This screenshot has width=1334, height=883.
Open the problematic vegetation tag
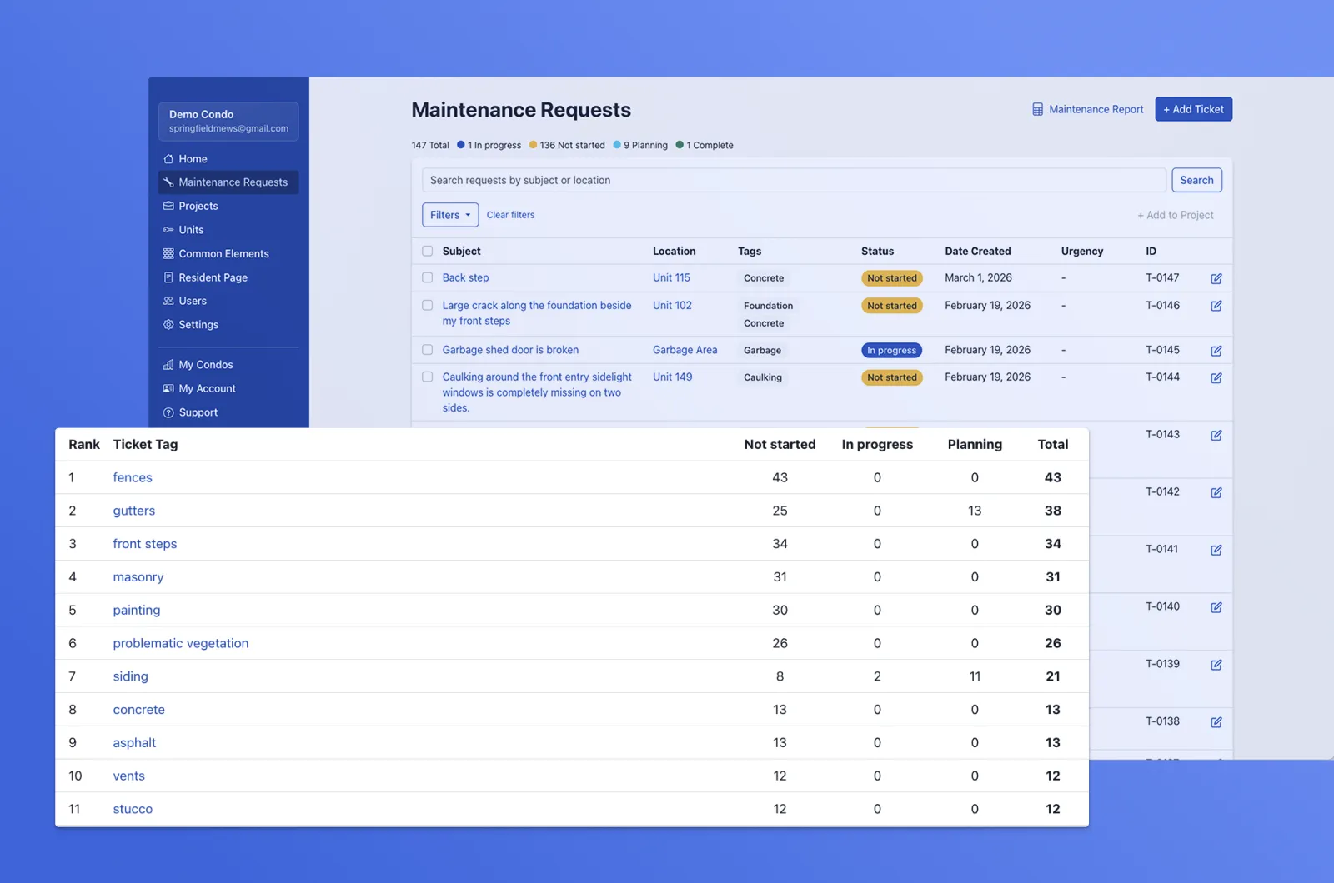pos(181,643)
